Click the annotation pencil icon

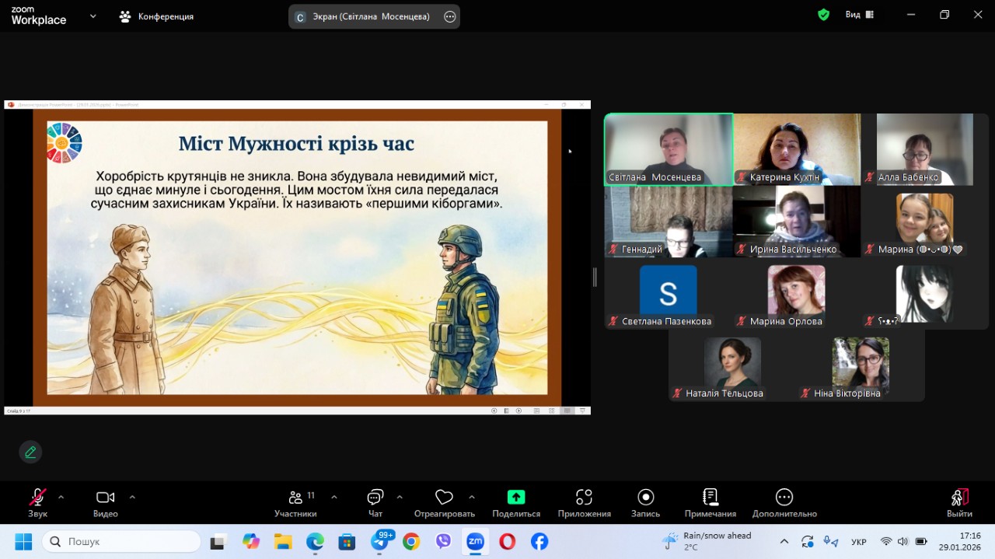coord(30,452)
